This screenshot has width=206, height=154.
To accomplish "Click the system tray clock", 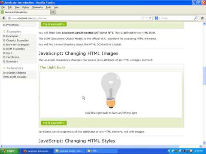I will [x=199, y=151].
